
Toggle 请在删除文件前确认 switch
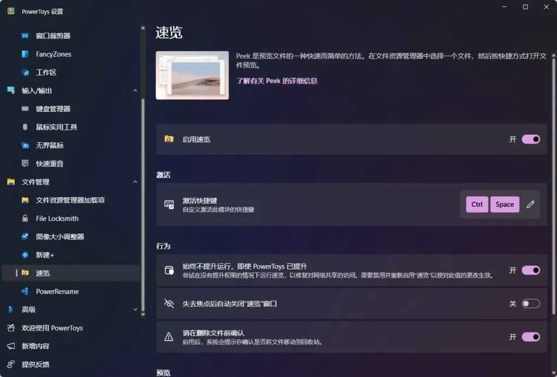tap(531, 337)
